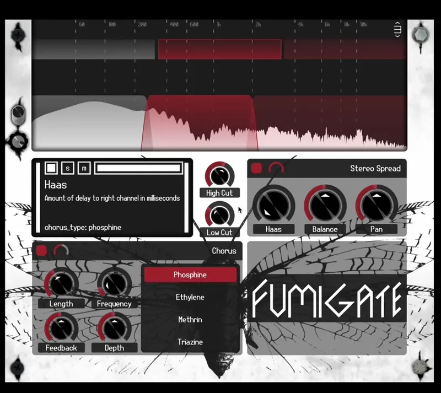Screen dimensions: 441x393
Task: Select Phosphine chorus type
Action: click(190, 274)
